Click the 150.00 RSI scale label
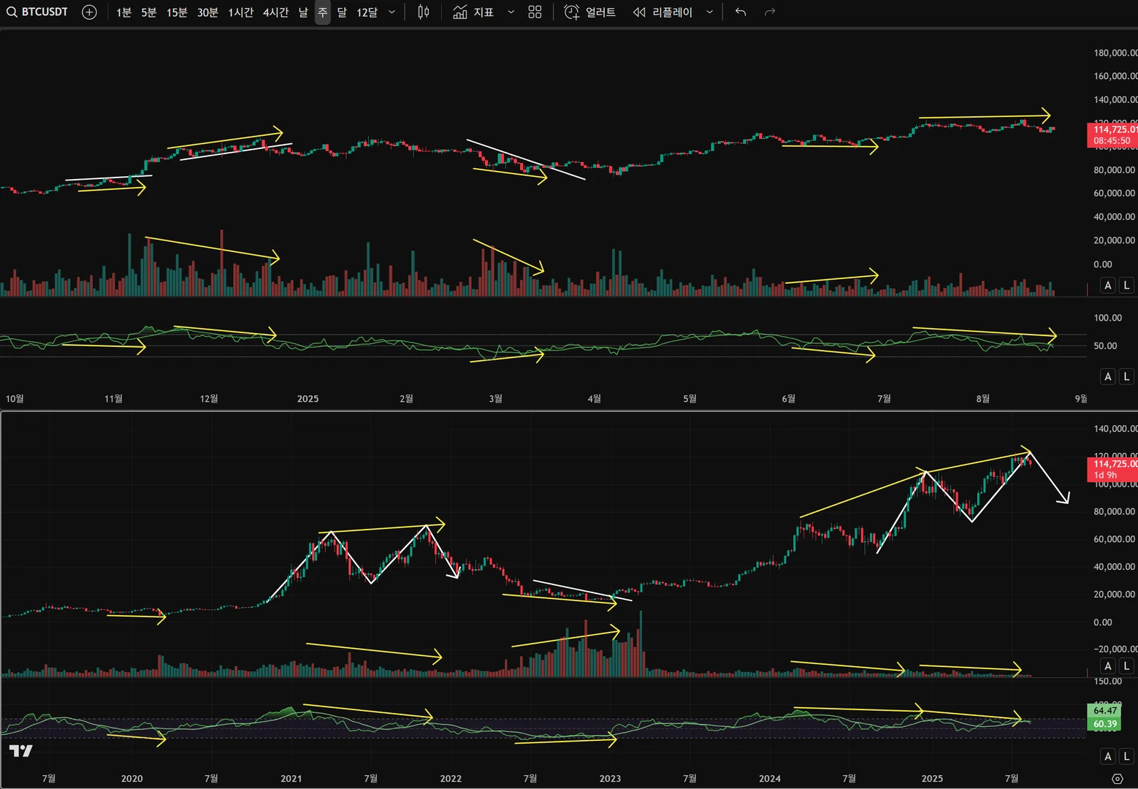Image resolution: width=1138 pixels, height=789 pixels. point(1108,682)
